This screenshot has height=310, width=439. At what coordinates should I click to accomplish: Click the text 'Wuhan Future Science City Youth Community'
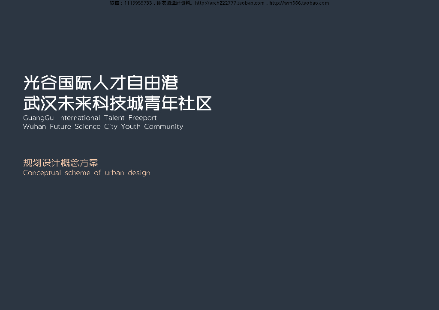pos(103,127)
